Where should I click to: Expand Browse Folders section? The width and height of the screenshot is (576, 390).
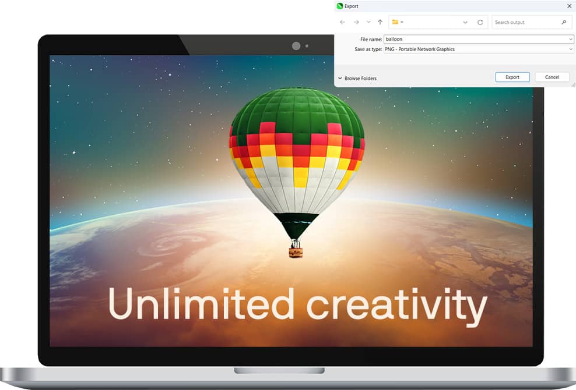point(357,78)
